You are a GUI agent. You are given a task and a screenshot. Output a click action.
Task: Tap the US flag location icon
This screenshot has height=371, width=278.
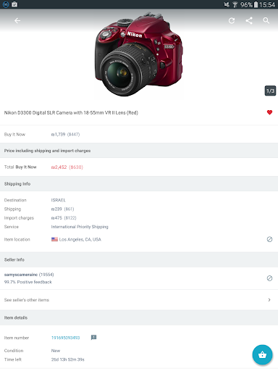click(x=54, y=239)
